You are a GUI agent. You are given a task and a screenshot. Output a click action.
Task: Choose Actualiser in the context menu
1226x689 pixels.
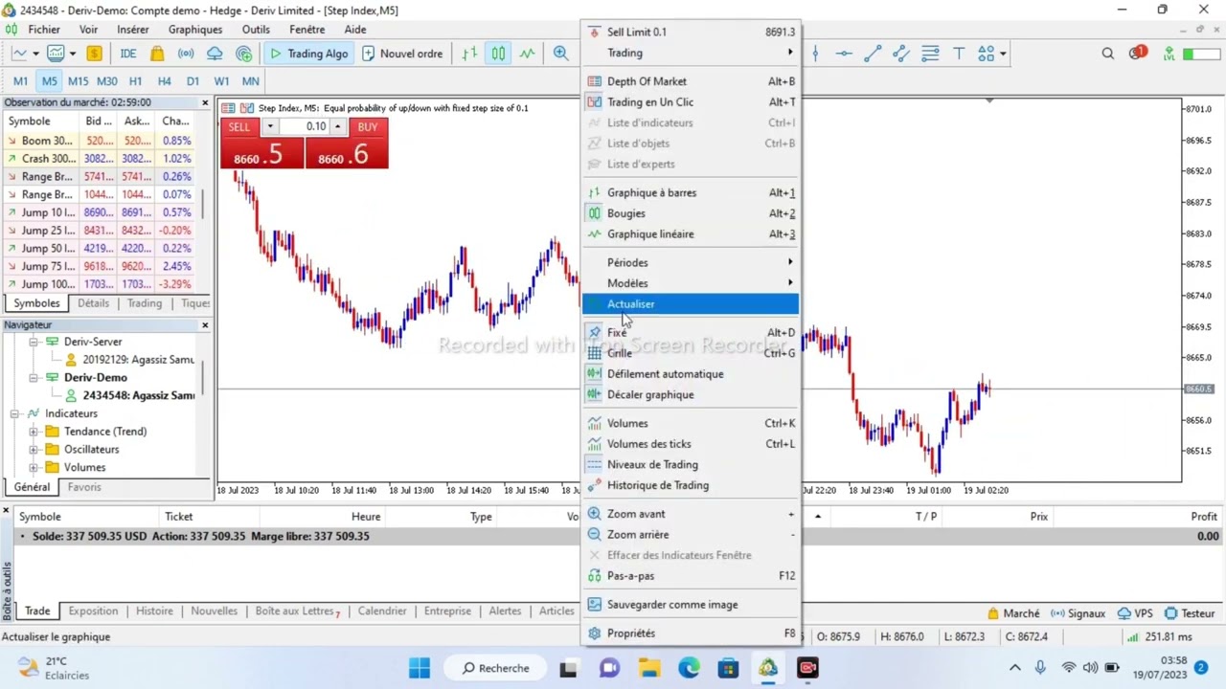click(690, 304)
